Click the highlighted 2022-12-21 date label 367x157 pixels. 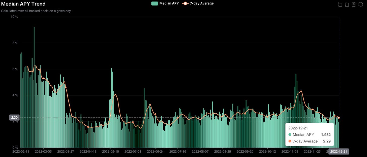pyautogui.click(x=339, y=151)
